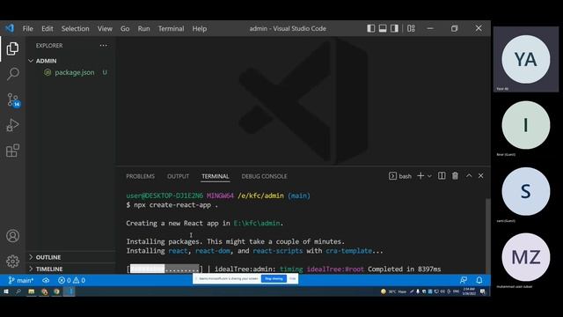Viewport: 563px width, 317px height.
Task: Select participant YA tile
Action: click(526, 59)
